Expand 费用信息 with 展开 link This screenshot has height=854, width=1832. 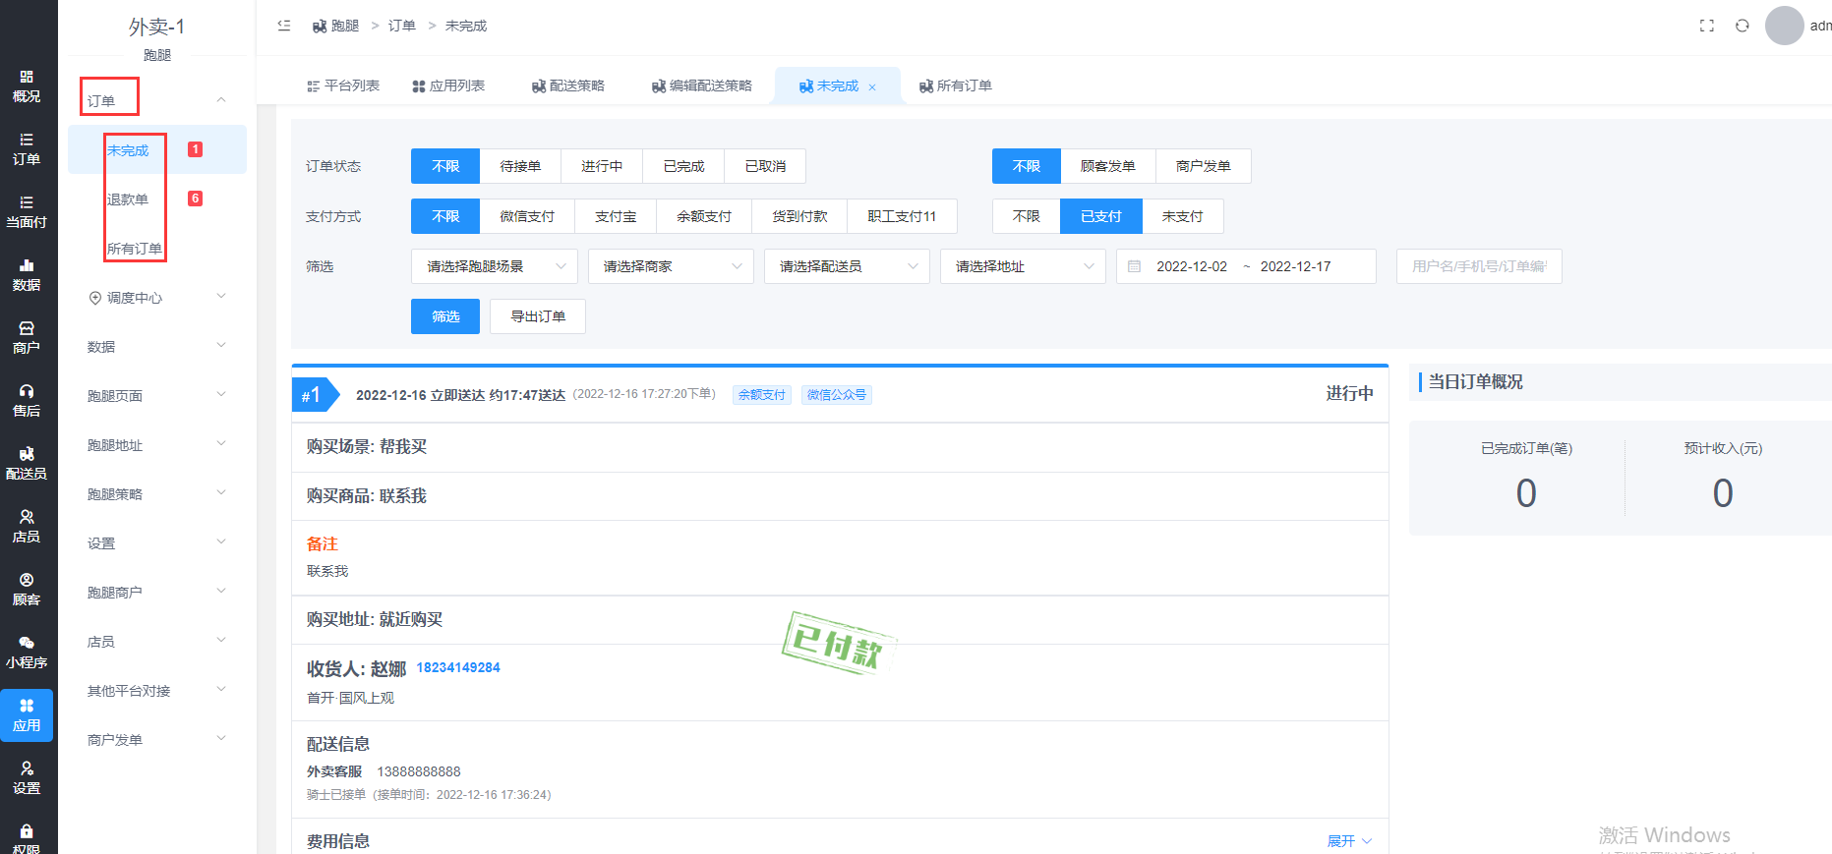(1349, 841)
